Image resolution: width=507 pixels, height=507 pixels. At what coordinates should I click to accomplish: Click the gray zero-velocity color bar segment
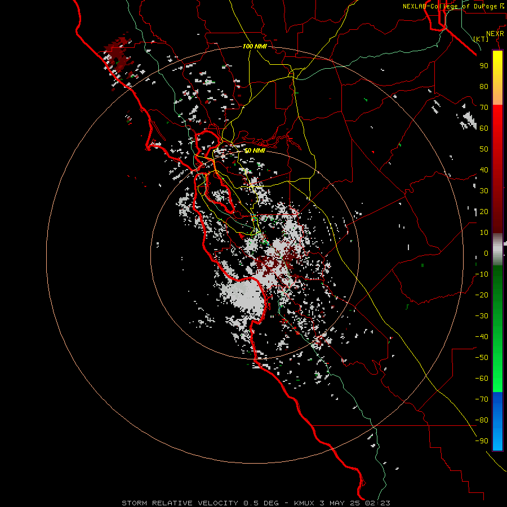(x=497, y=249)
